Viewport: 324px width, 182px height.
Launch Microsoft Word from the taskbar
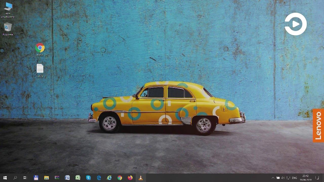(x=67, y=178)
